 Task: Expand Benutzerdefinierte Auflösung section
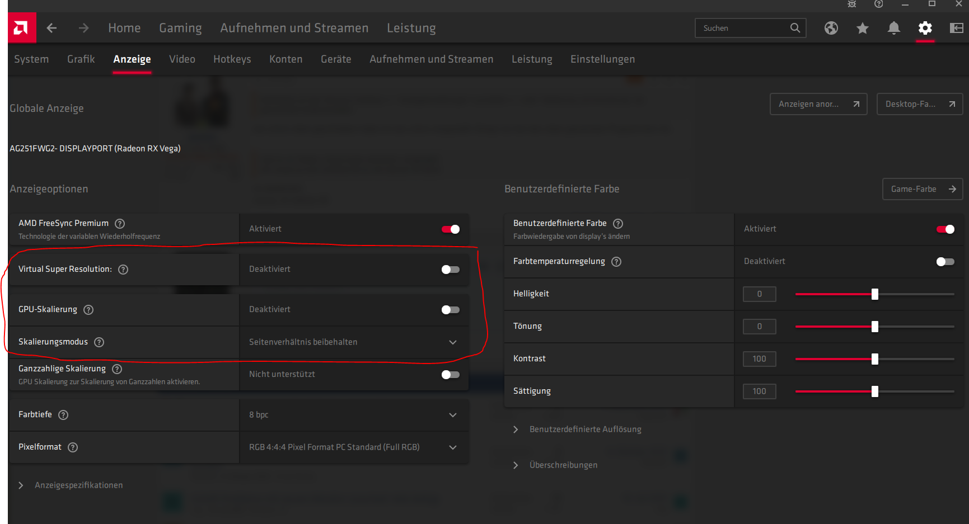[x=577, y=429]
